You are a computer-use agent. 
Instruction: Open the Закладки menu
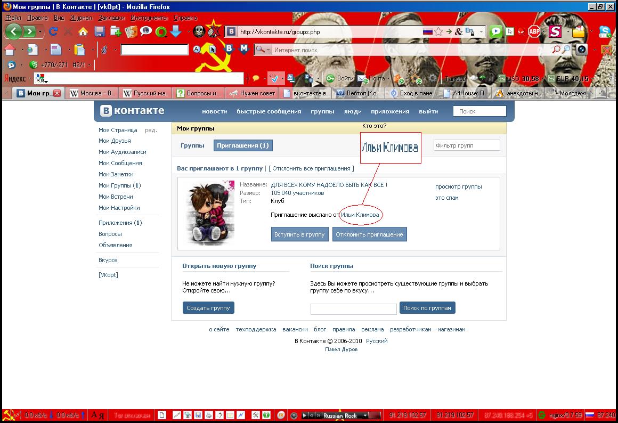point(111,18)
